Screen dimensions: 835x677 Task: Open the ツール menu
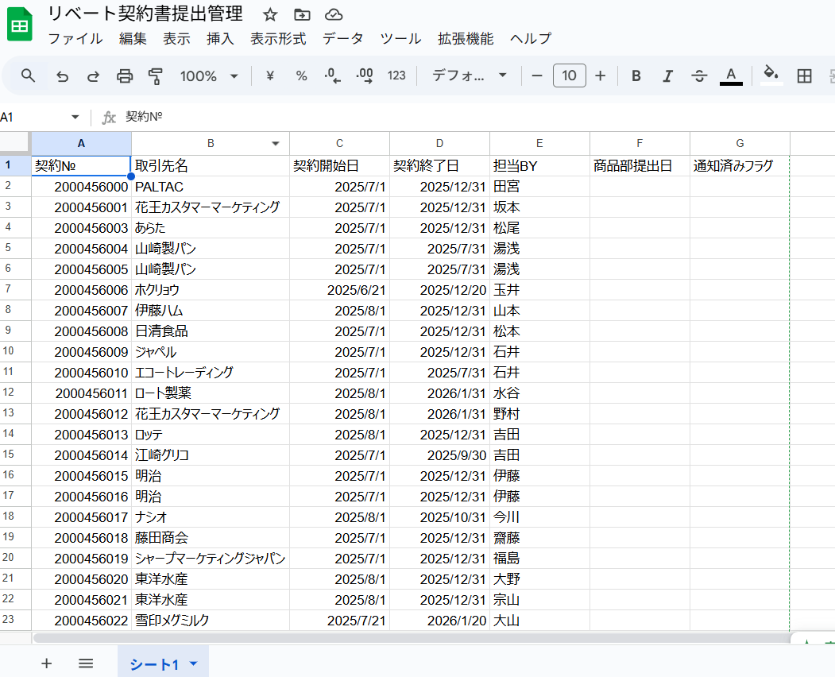(x=400, y=38)
